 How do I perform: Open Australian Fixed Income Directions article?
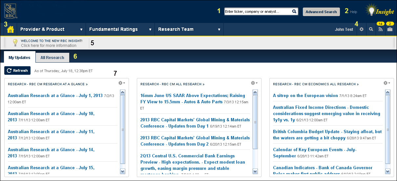326,113
